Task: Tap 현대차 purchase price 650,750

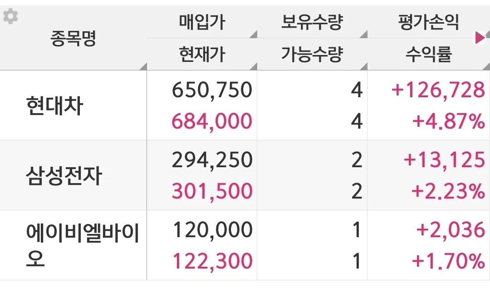Action: [x=212, y=90]
